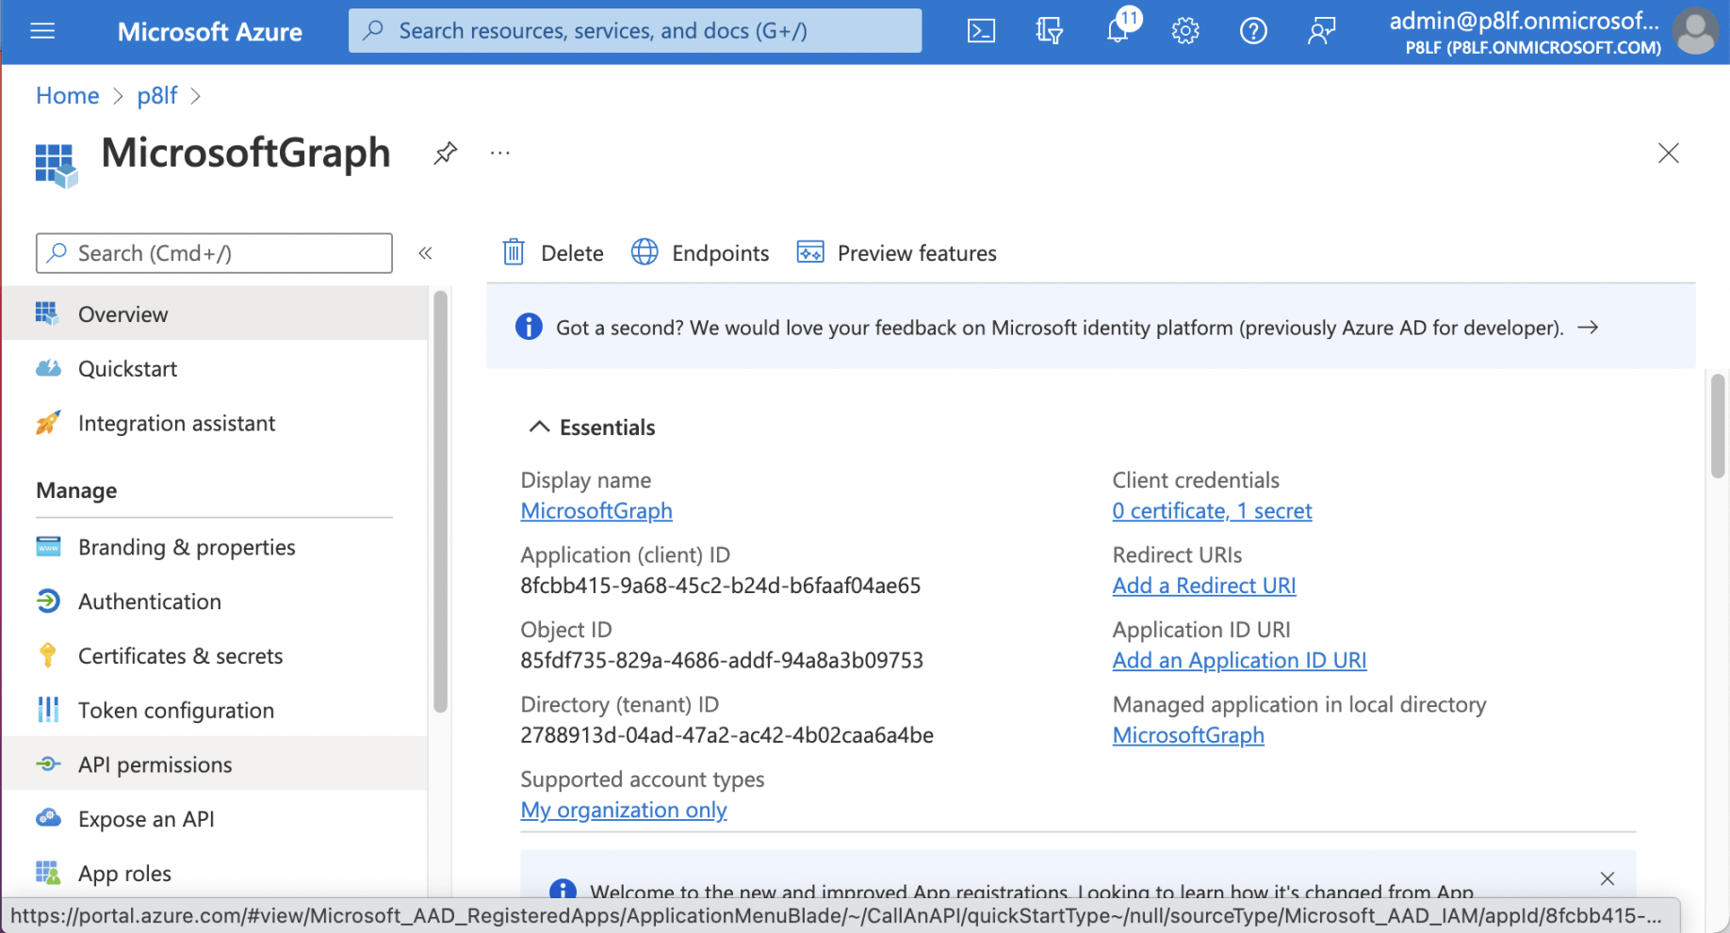Image resolution: width=1730 pixels, height=933 pixels.
Task: Open the portal hamburger menu
Action: coord(42,31)
